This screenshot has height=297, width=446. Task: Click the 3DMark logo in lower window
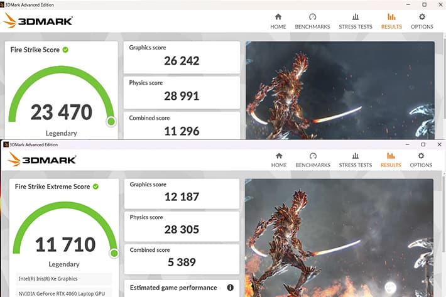[42, 159]
